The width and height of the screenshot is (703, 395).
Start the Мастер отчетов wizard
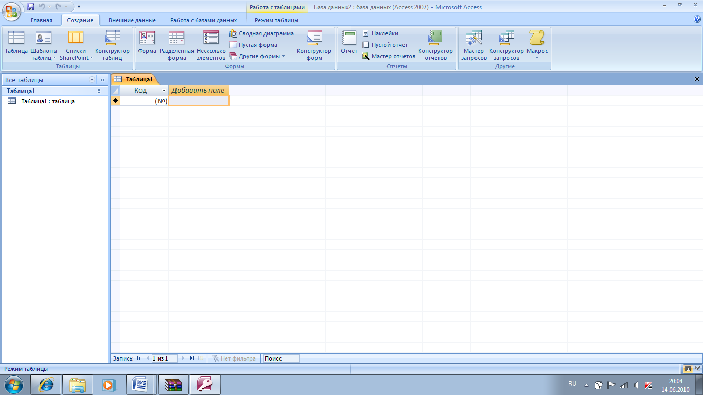point(389,56)
